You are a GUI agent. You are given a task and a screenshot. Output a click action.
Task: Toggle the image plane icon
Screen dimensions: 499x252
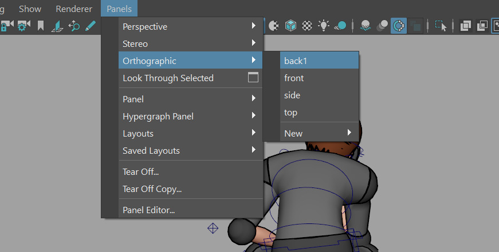pos(57,26)
